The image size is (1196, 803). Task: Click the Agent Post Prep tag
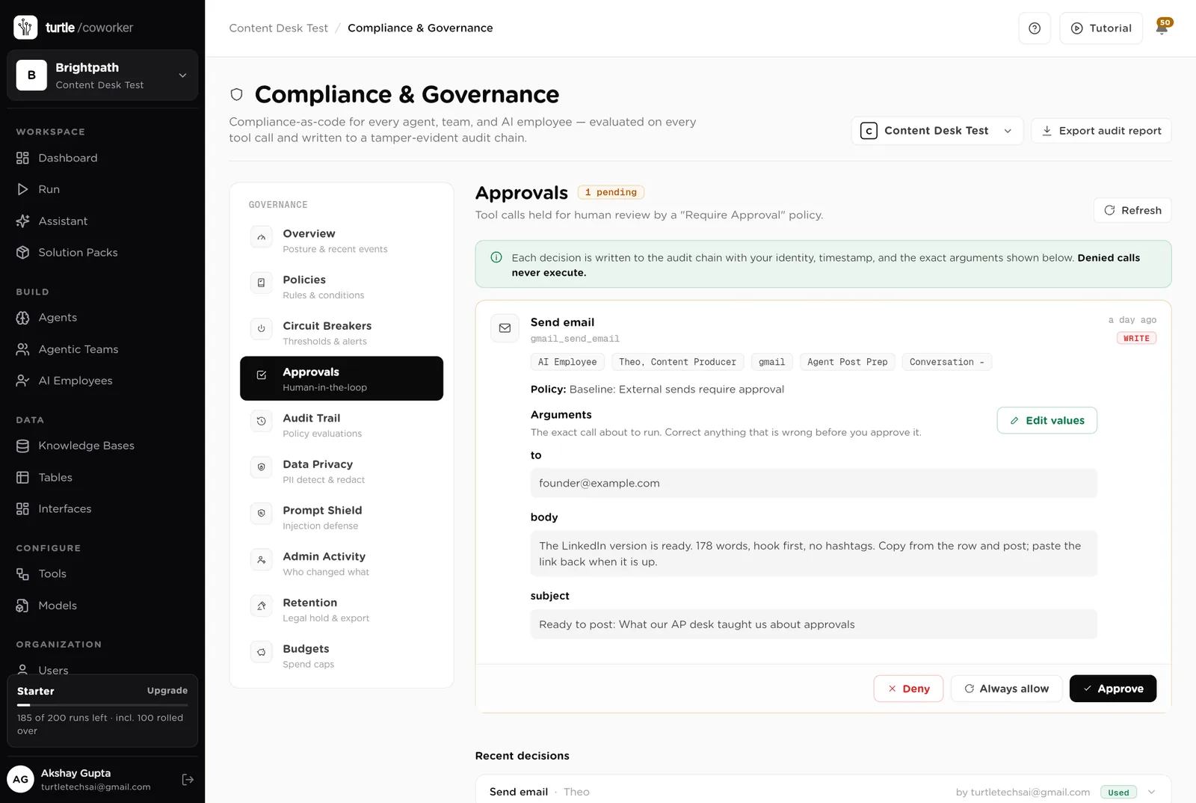(x=848, y=362)
